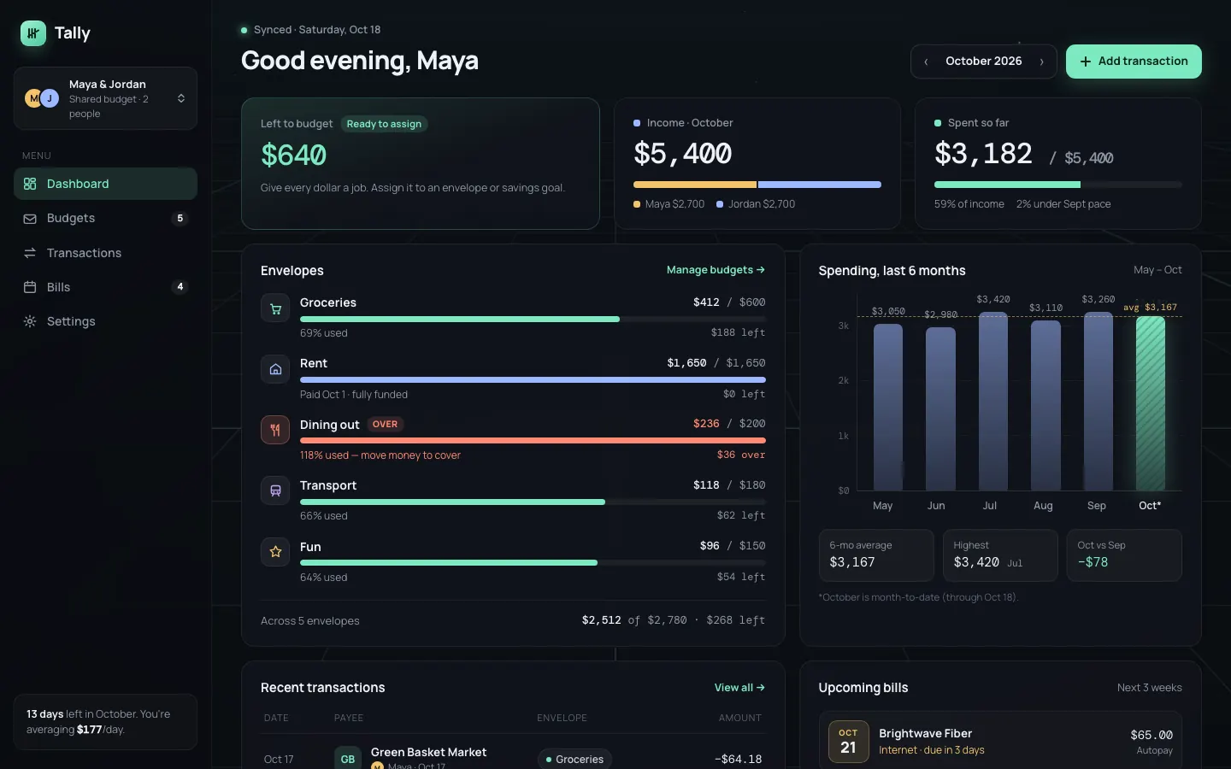The image size is (1231, 769).
Task: Click the Bills count badge 4
Action: point(180,287)
